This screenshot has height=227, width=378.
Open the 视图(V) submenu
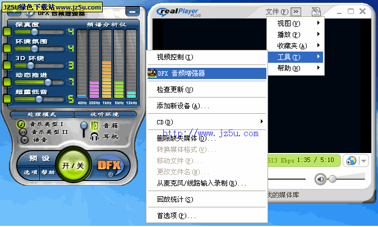click(x=296, y=23)
